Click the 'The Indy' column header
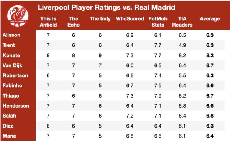Viewport: 230px width, 141px height. (x=100, y=19)
